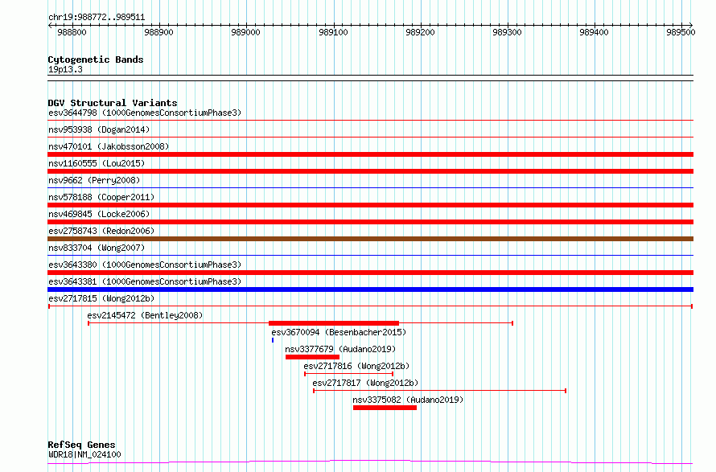The height and width of the screenshot is (472, 716).
Task: Open esv3643381 (1000GenomesConsortiumPhase3) variant
Action: 145,281
